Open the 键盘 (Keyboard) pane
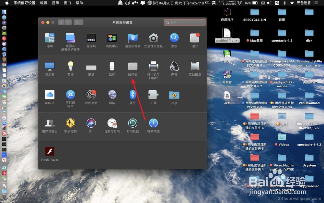The image size is (324, 203). click(x=91, y=70)
